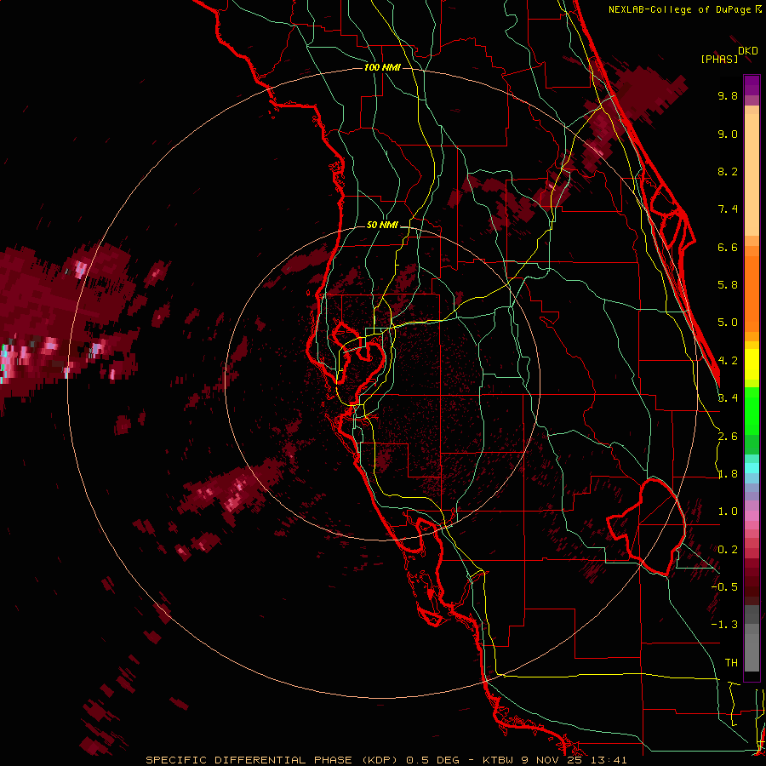Click the 5.0 scale value

click(728, 323)
